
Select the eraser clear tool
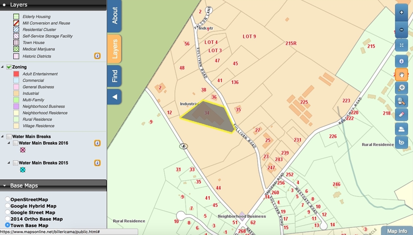pyautogui.click(x=401, y=114)
